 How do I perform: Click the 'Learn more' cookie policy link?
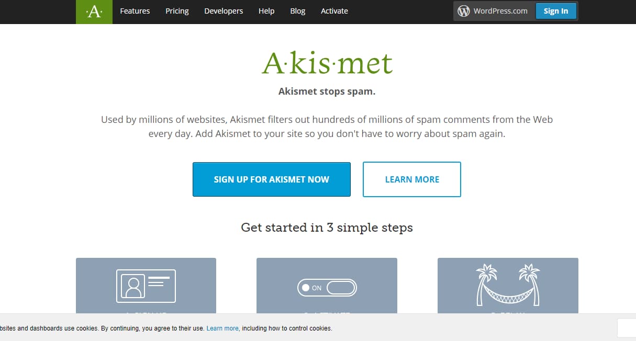coord(222,328)
